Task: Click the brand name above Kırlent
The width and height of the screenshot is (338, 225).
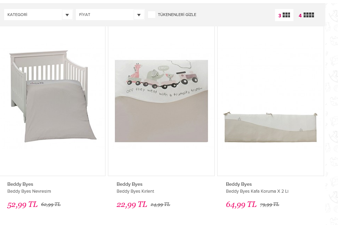Action: [129, 184]
